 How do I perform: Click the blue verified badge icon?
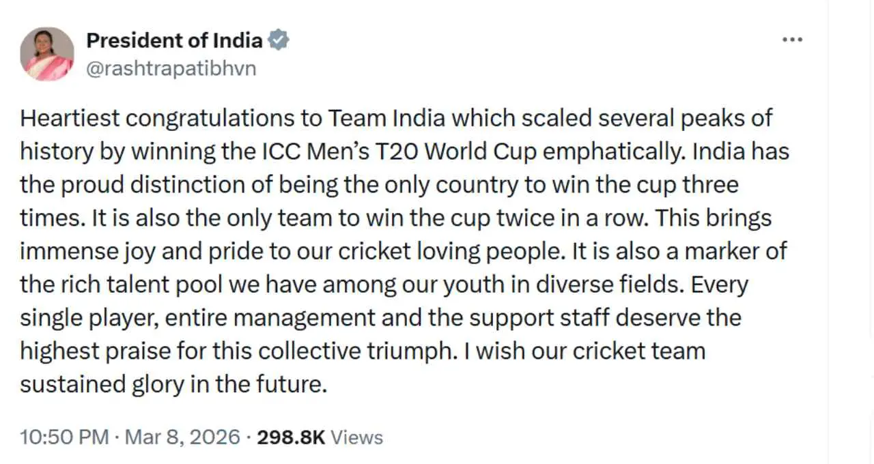(278, 40)
